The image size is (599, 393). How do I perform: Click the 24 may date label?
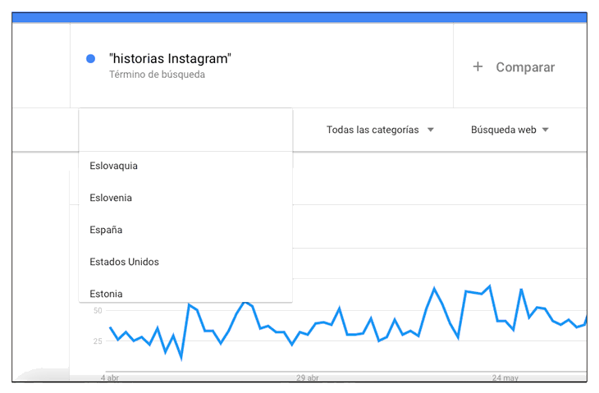pyautogui.click(x=505, y=378)
